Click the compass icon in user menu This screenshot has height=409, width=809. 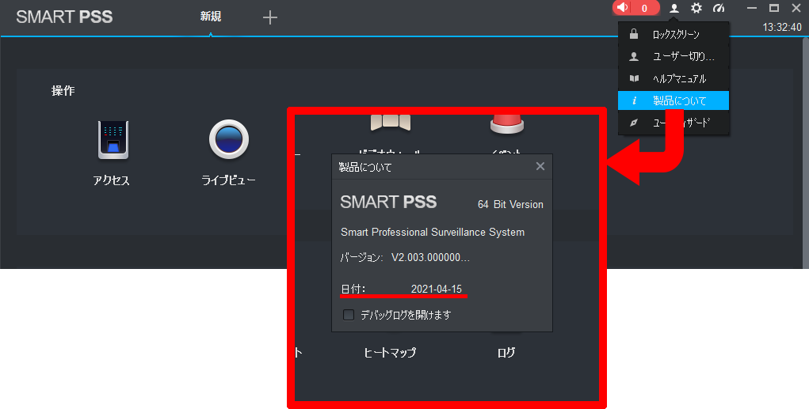(633, 123)
